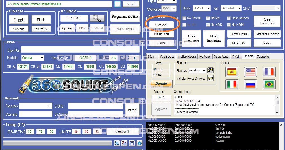
Task: Open the SMC dropdown next to Xell
Action: tap(266, 8)
